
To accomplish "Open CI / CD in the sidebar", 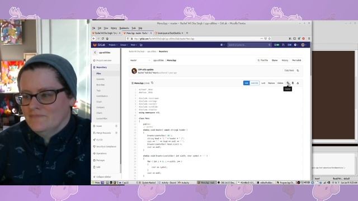I will [x=100, y=140].
